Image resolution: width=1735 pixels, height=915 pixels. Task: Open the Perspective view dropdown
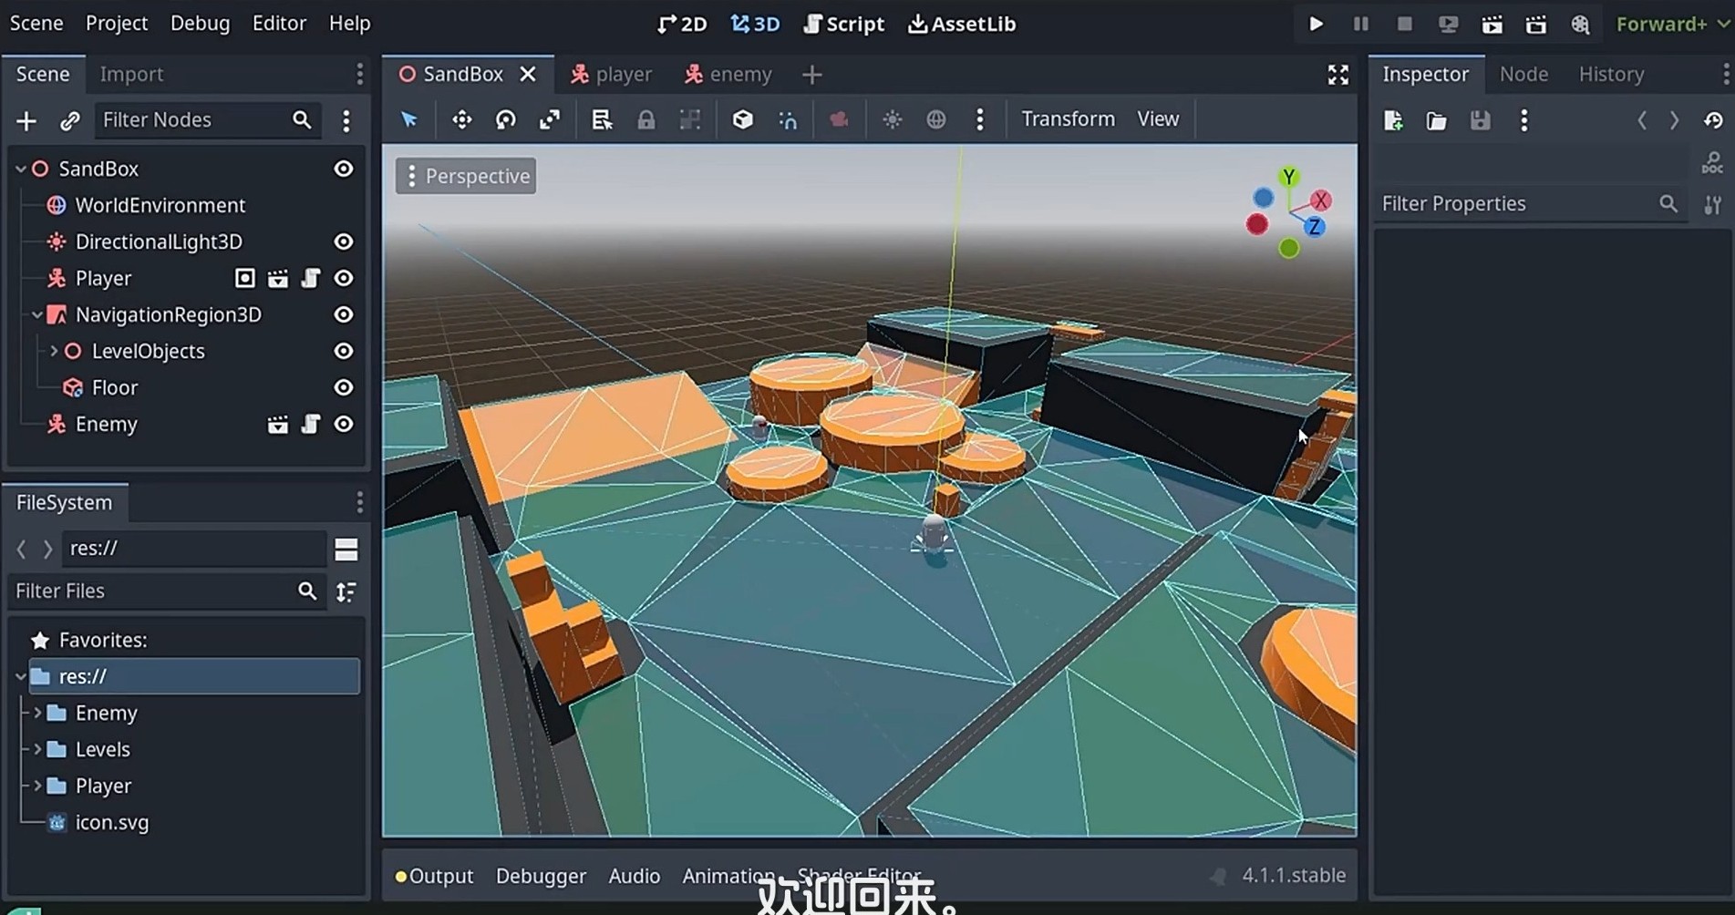[466, 176]
